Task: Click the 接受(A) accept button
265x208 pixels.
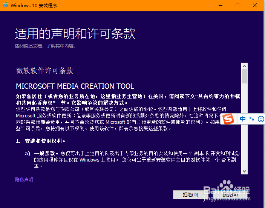Action: point(230,195)
